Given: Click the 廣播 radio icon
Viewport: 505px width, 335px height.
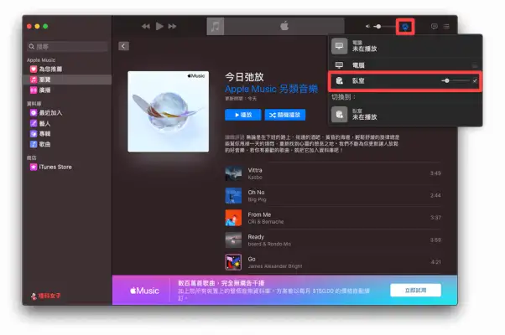Looking at the screenshot, I should tap(34, 90).
